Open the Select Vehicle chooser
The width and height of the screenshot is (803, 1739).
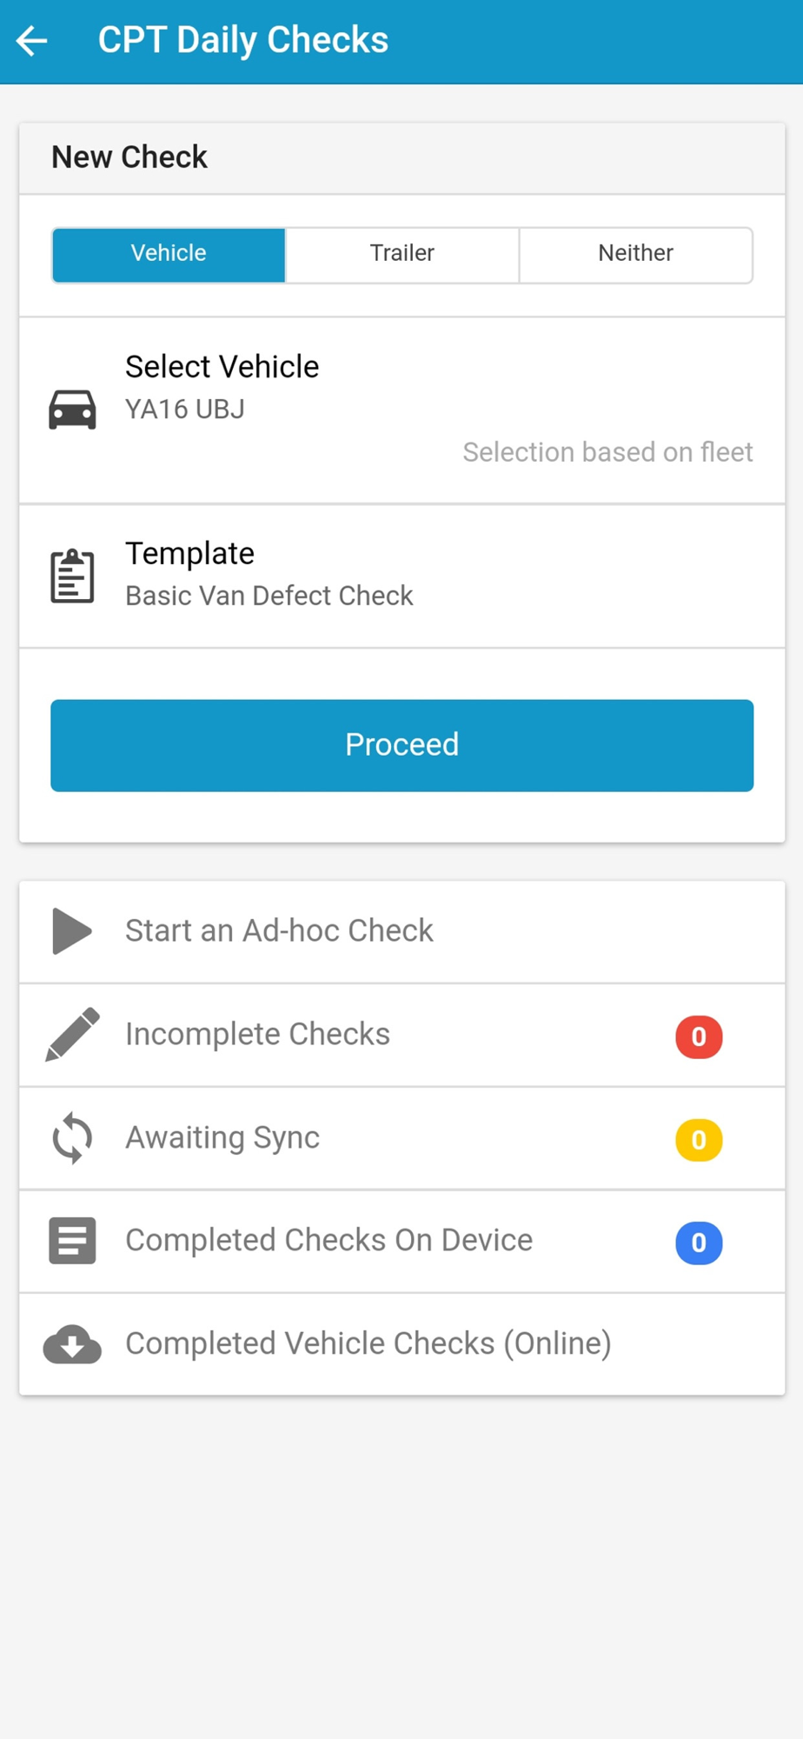coord(402,410)
